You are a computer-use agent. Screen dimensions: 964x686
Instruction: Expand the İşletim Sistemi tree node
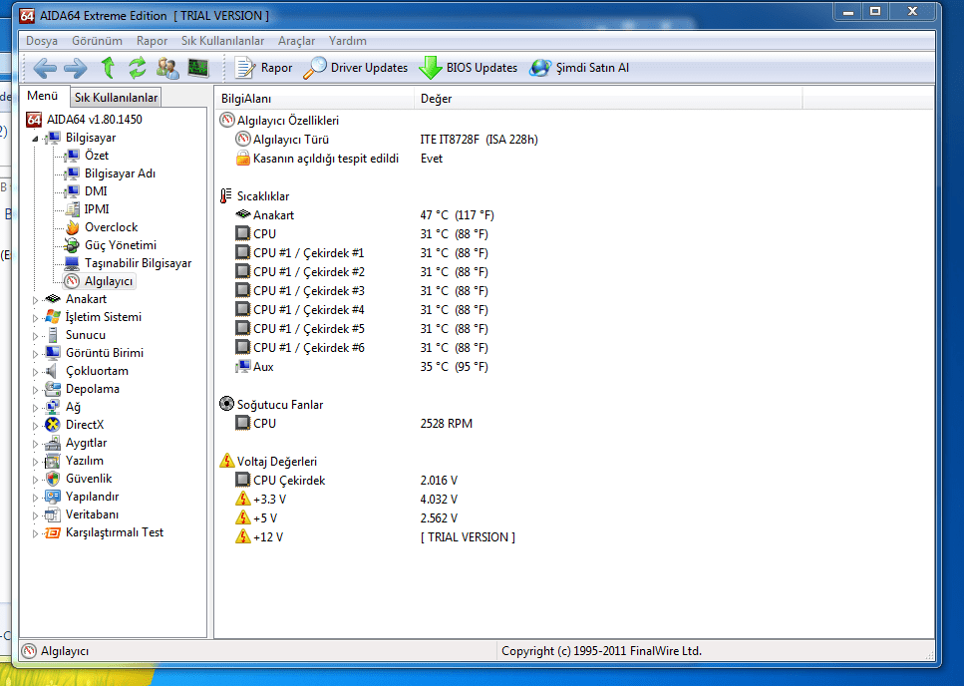[35, 318]
